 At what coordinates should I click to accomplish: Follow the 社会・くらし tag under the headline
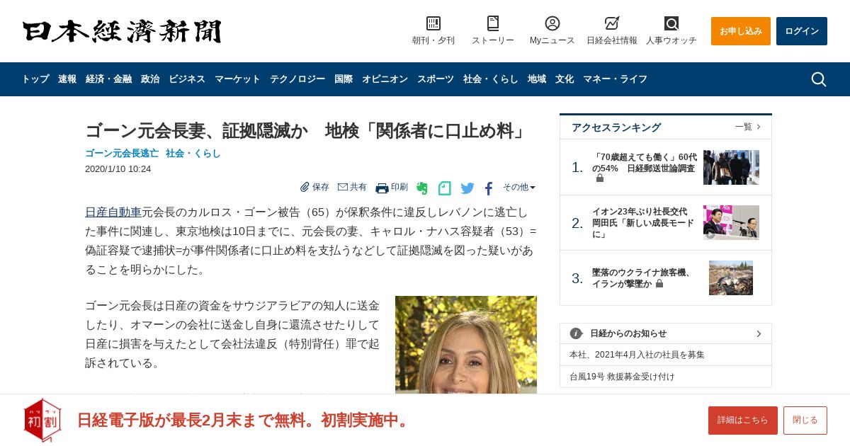(193, 153)
